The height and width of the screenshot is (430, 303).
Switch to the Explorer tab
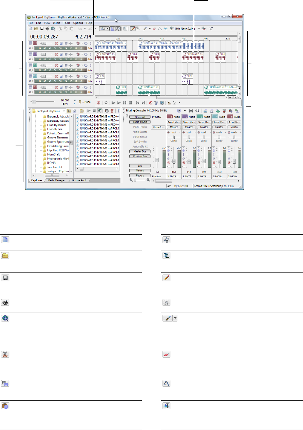coord(37,181)
